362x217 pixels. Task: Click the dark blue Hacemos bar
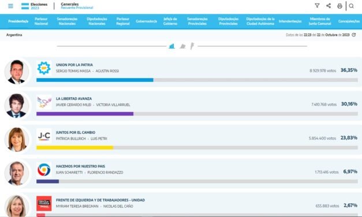47,181
